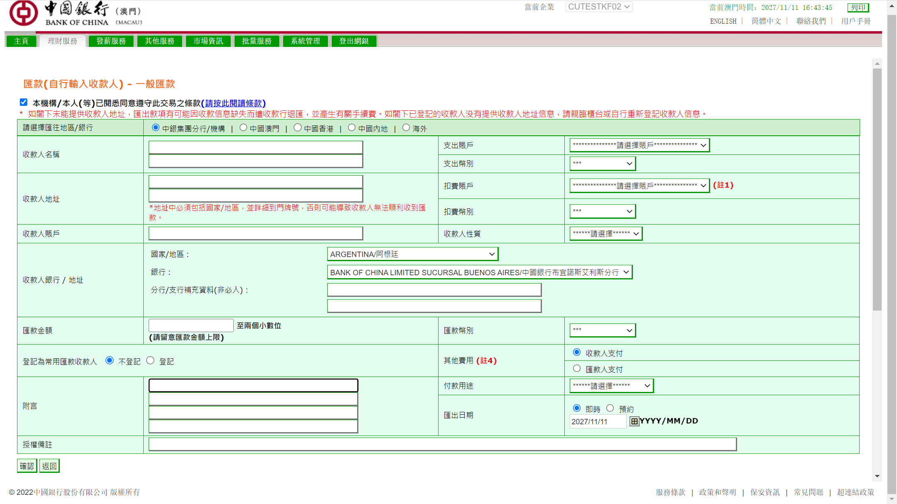This screenshot has width=897, height=504.
Task: Click the 匯款金額 amount field
Action: coord(191,325)
